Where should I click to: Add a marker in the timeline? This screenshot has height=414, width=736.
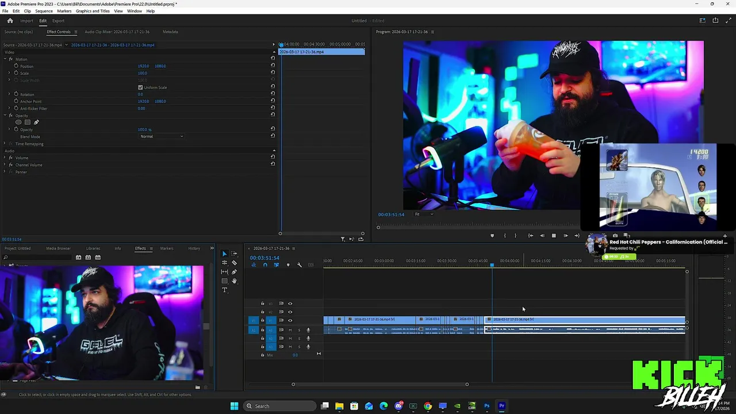coord(288,265)
